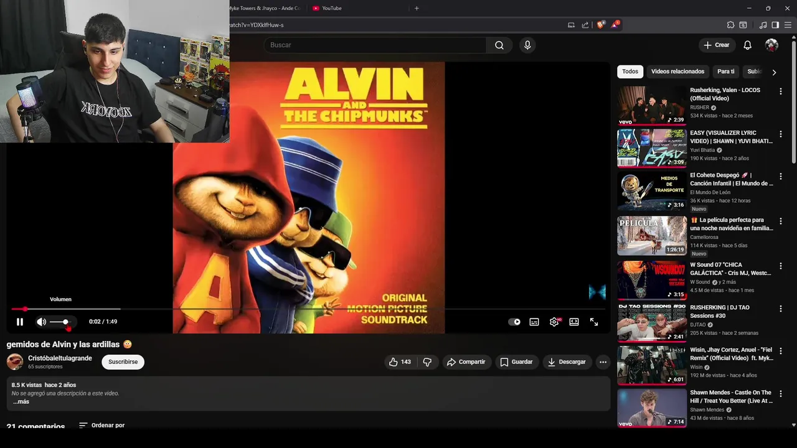Open the browser hamburger main menu

tap(788, 25)
